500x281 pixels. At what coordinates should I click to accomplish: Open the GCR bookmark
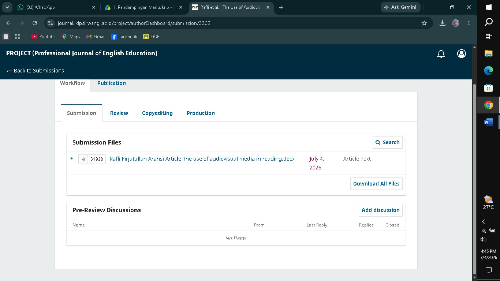[x=152, y=37]
